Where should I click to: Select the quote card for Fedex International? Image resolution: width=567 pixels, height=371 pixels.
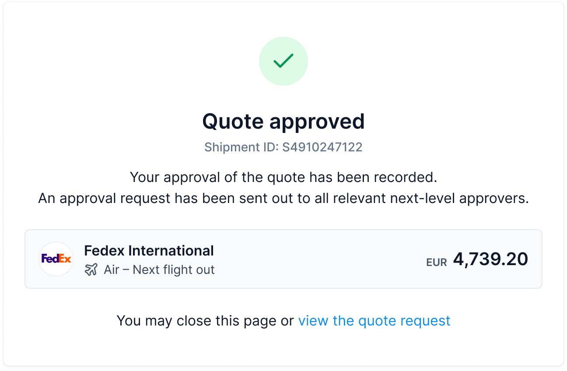tap(283, 259)
